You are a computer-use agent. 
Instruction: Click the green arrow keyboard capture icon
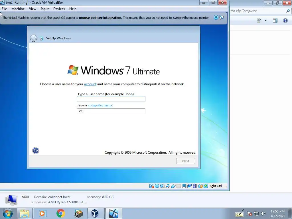click(x=206, y=186)
